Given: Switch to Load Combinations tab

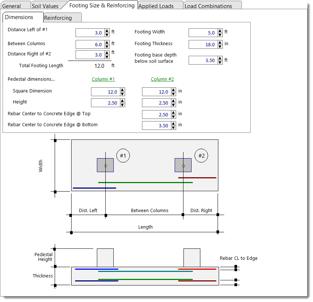Looking at the screenshot, I should (x=208, y=6).
